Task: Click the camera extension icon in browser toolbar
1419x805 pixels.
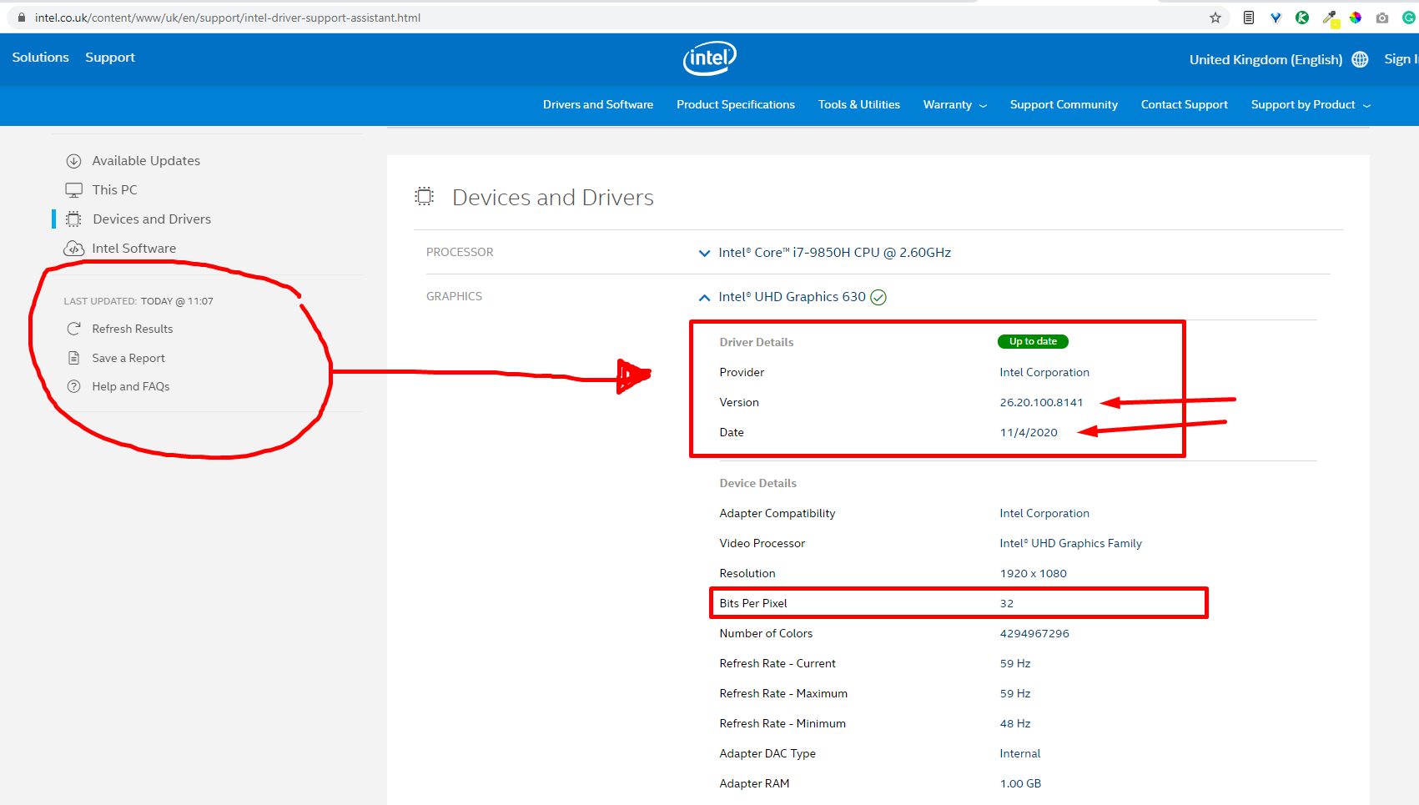Action: pyautogui.click(x=1382, y=18)
